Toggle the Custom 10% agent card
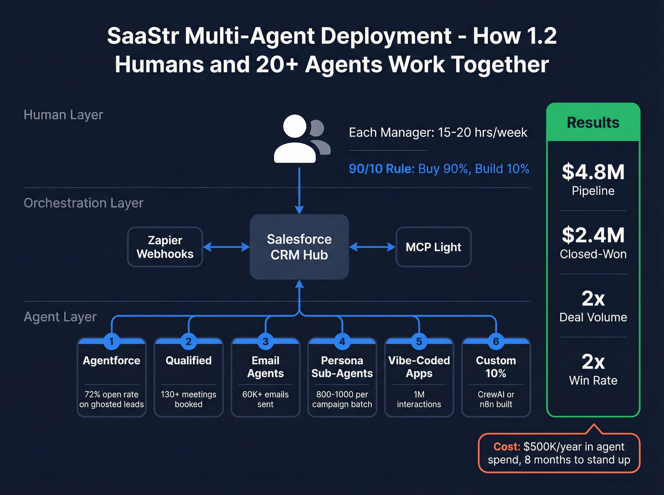Viewport: 664px width, 495px height. (x=496, y=377)
